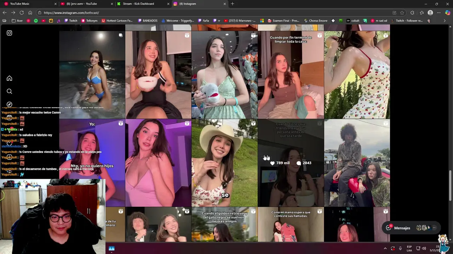Open the Twitch bookmark
This screenshot has width=453, height=254.
pyautogui.click(x=71, y=21)
